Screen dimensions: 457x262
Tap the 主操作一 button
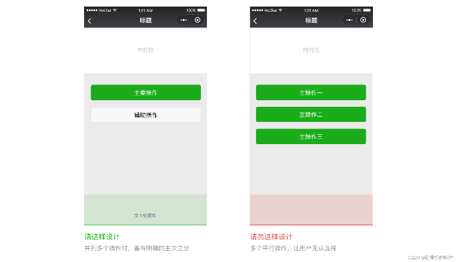311,93
